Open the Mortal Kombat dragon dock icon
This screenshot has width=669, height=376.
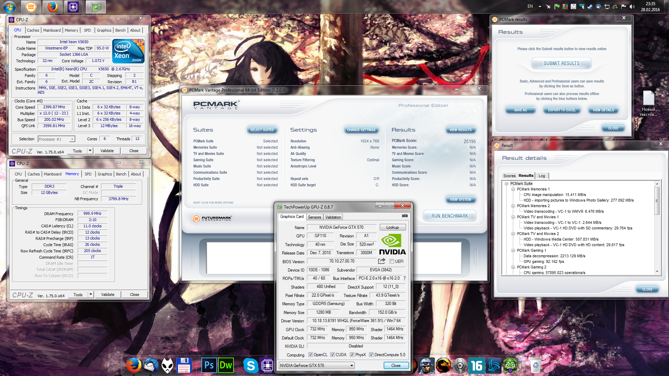click(443, 366)
